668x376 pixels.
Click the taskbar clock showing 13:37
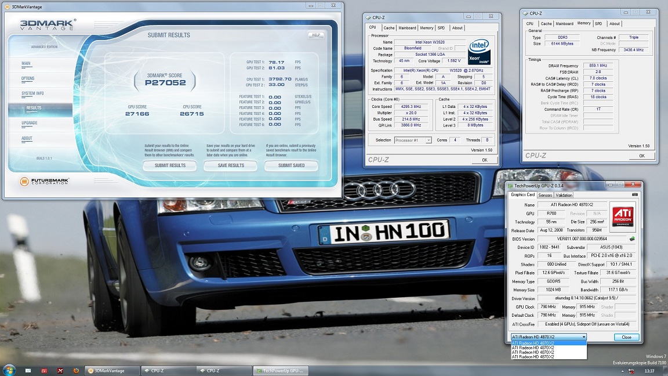[649, 371]
